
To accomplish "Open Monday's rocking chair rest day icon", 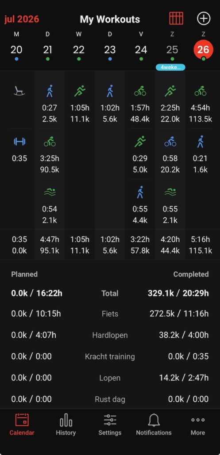I will 19,91.
